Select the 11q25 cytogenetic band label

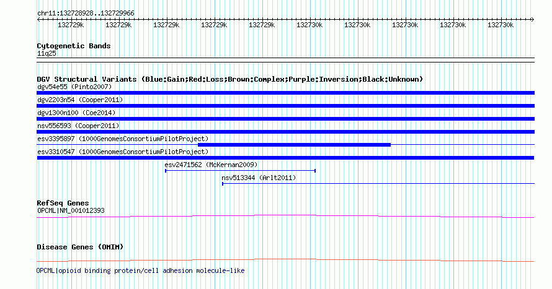(47, 53)
